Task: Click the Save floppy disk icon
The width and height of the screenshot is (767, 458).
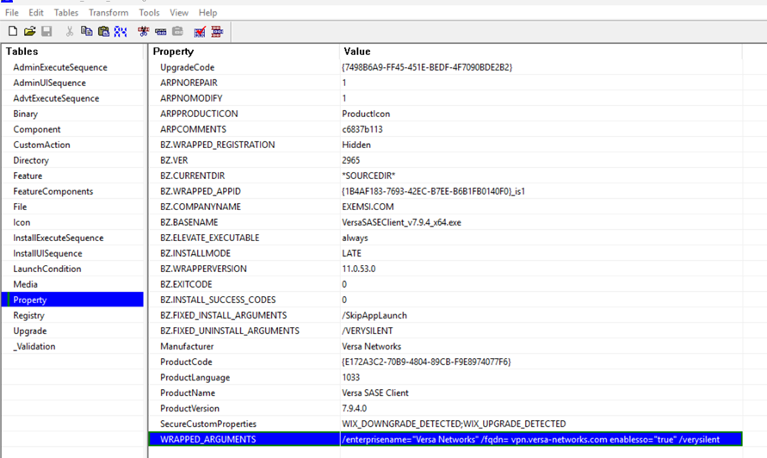Action: 46,32
